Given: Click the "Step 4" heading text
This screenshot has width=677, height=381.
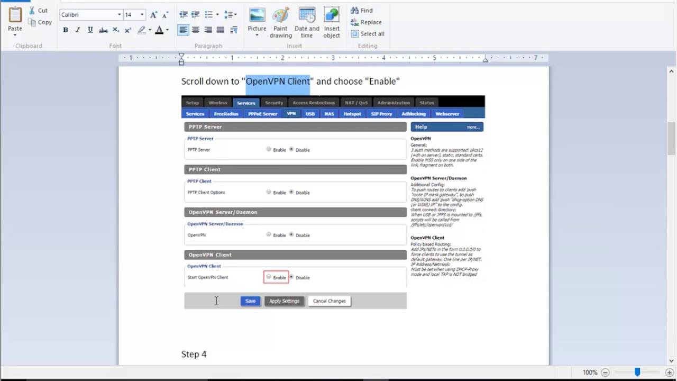Looking at the screenshot, I should click(194, 354).
